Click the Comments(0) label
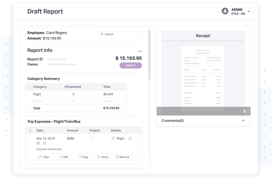The height and width of the screenshot is (180, 273). point(173,121)
